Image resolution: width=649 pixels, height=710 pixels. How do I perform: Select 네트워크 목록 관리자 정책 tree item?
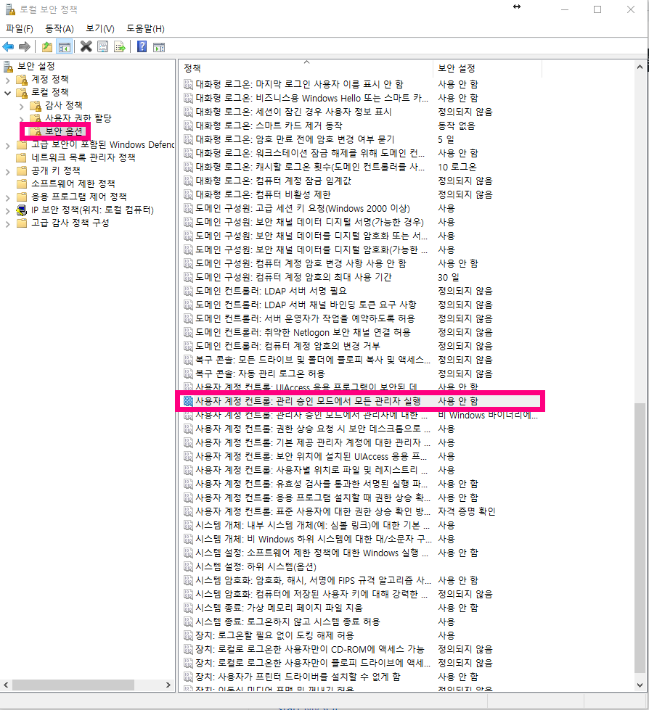pos(83,157)
